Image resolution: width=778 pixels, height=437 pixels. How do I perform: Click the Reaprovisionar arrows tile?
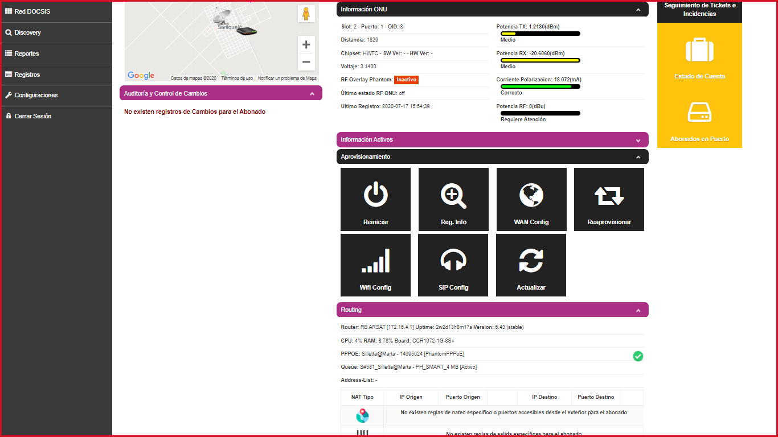[x=609, y=199]
